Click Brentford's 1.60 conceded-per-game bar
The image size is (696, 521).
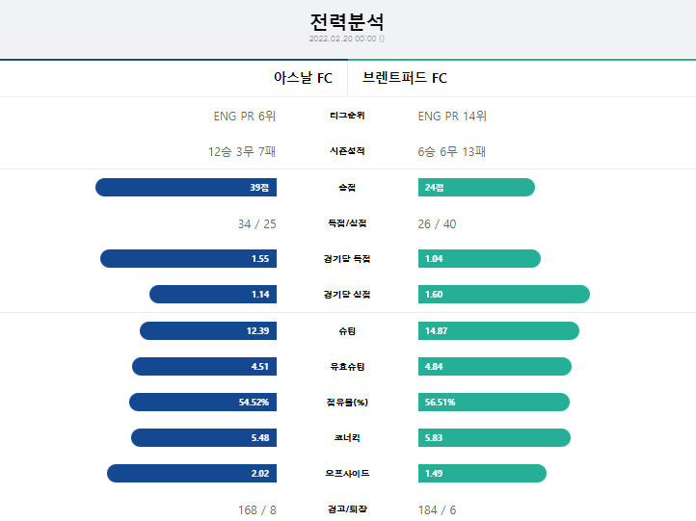pyautogui.click(x=504, y=295)
